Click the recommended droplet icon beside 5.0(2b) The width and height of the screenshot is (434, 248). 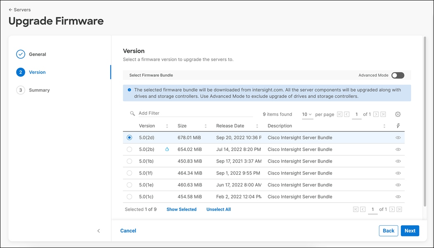tap(167, 149)
